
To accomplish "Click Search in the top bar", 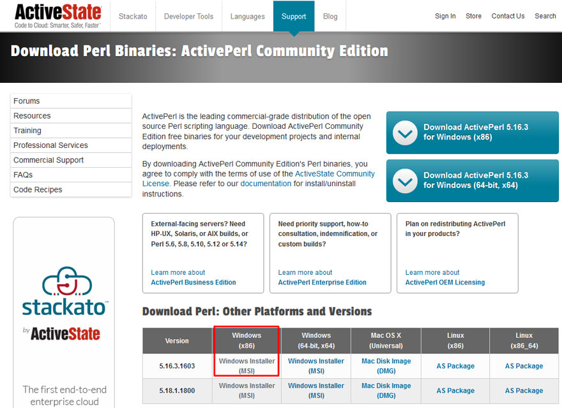I will (x=545, y=16).
